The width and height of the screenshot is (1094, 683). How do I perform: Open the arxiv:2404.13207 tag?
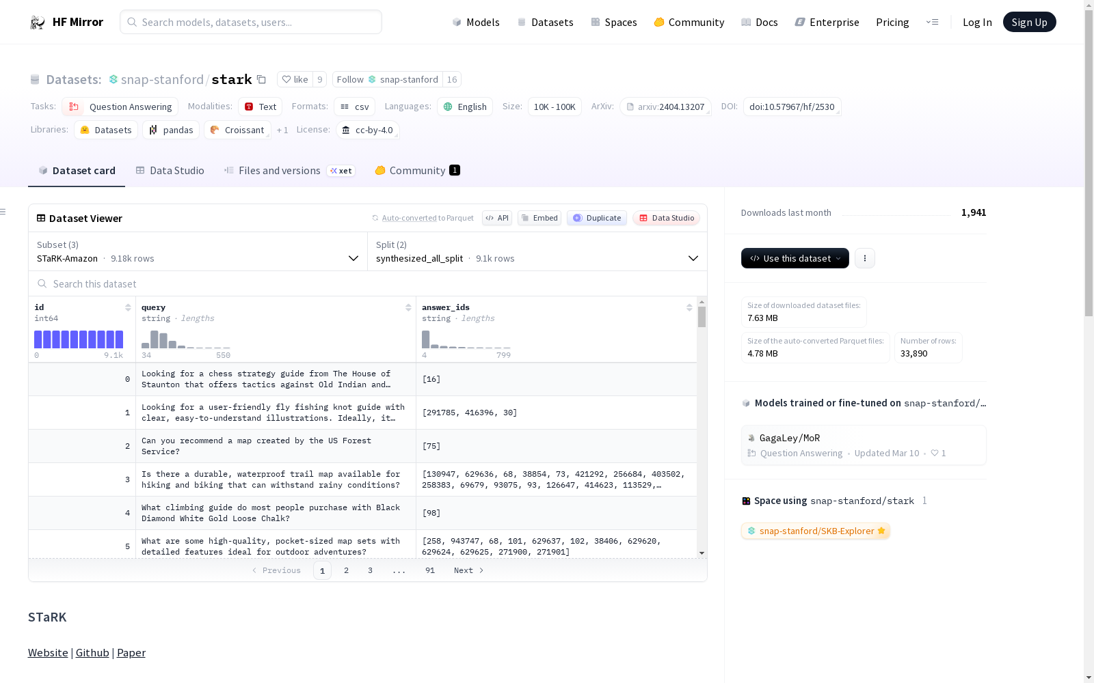point(665,107)
